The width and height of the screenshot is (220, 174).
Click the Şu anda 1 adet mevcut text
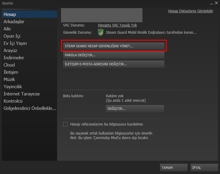tap(126, 101)
